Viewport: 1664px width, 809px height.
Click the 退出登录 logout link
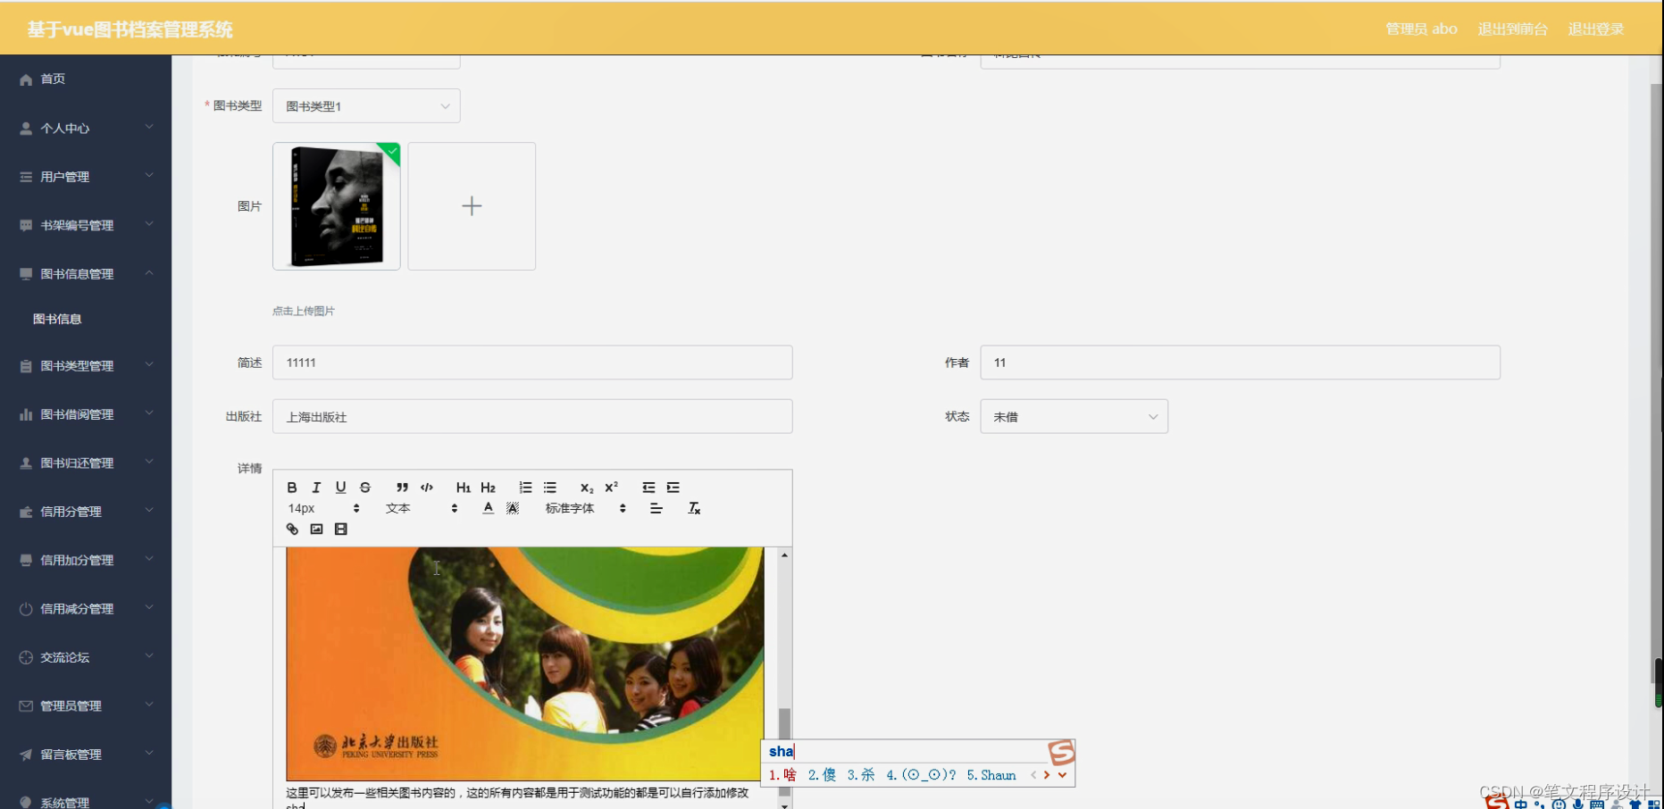1596,28
